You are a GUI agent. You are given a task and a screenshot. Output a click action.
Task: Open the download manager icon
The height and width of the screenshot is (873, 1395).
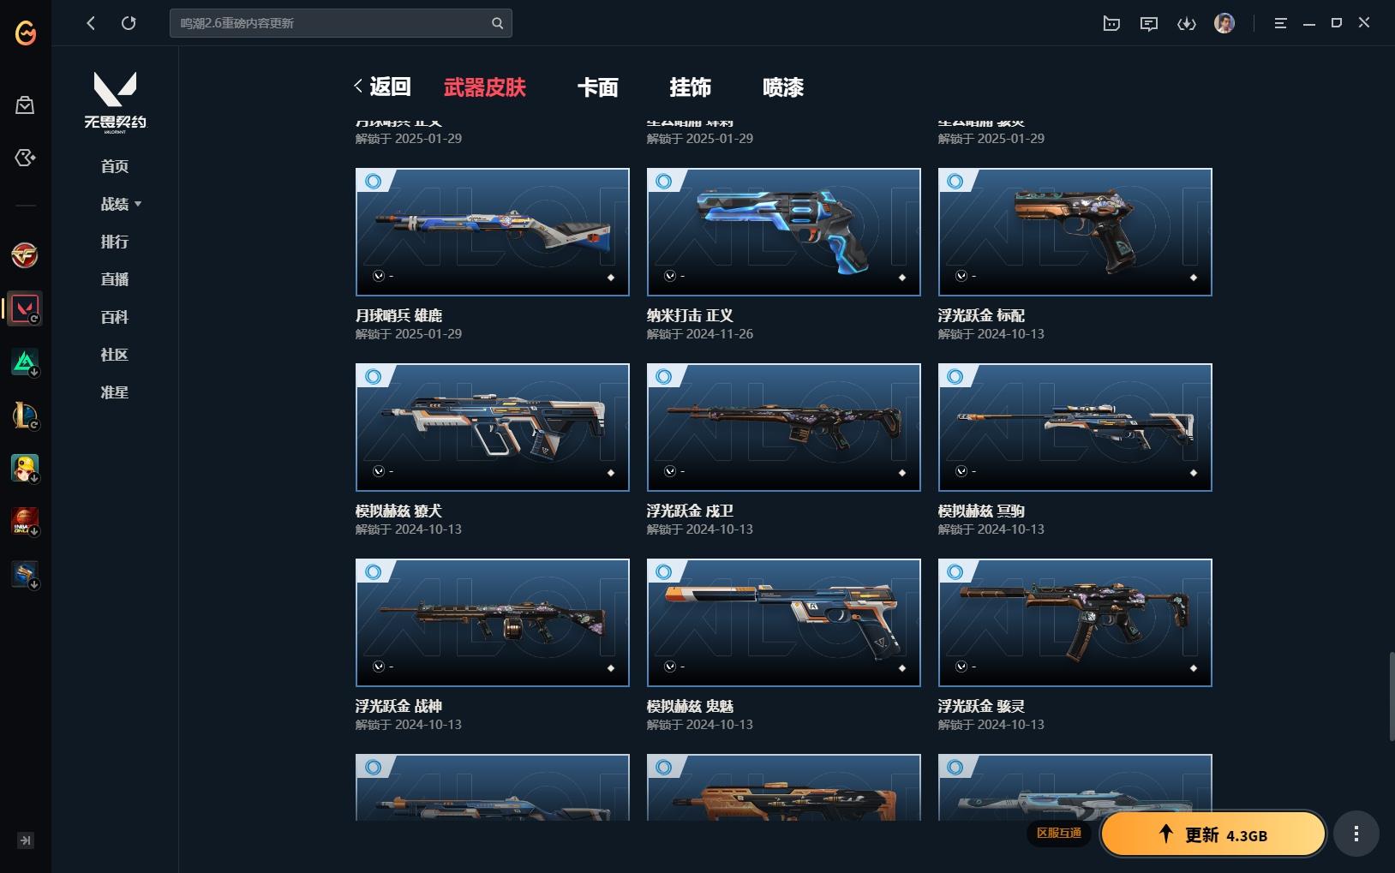click(1187, 24)
